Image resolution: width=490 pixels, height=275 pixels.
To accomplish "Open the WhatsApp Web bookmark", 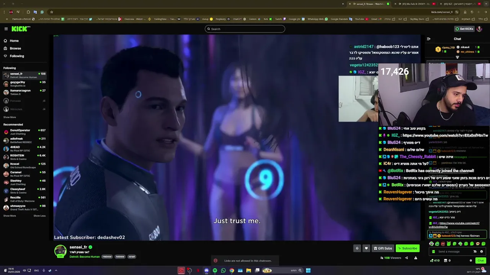I will point(317,19).
